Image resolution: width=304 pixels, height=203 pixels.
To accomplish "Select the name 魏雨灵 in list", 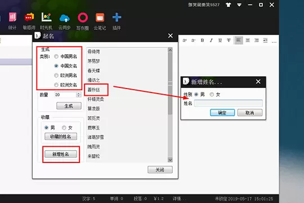I will 93,147.
